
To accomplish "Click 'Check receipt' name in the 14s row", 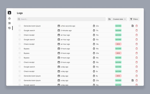I will [29, 44].
